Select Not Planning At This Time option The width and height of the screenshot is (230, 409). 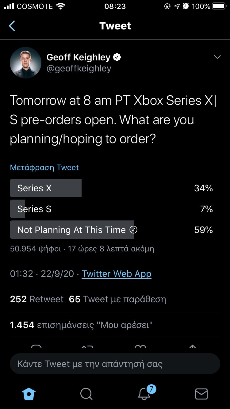point(112,230)
